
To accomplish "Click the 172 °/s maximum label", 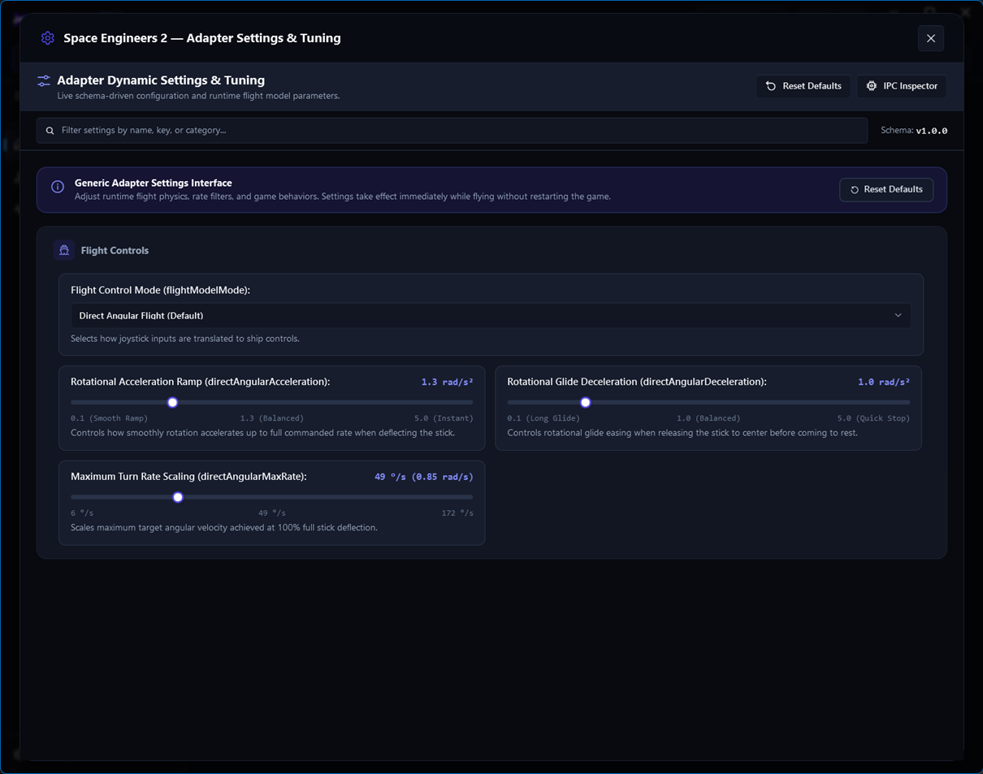I will [x=457, y=513].
